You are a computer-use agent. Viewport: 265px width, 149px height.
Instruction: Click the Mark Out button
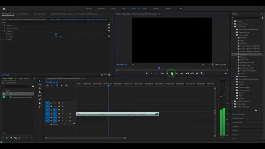pos(156,73)
